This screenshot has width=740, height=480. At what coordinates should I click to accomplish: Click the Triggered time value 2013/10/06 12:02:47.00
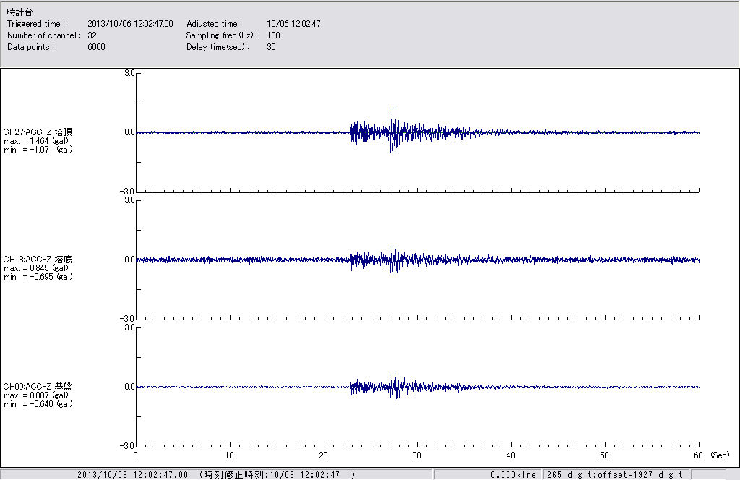135,24
